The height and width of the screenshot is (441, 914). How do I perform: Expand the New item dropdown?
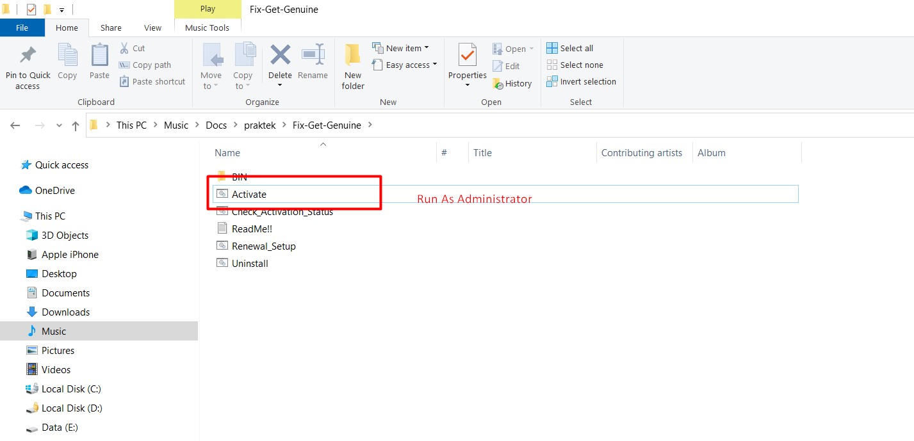tap(404, 47)
